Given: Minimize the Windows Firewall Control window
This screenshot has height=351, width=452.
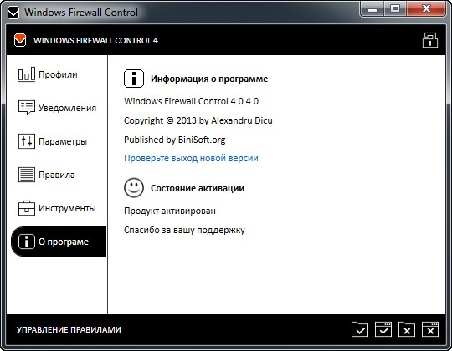Looking at the screenshot, I should [x=372, y=9].
